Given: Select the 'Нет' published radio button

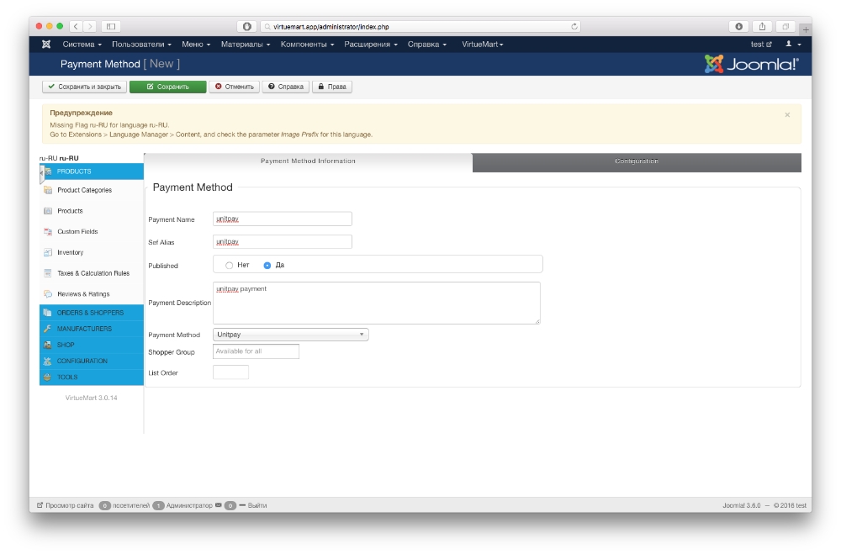Looking at the screenshot, I should point(230,265).
